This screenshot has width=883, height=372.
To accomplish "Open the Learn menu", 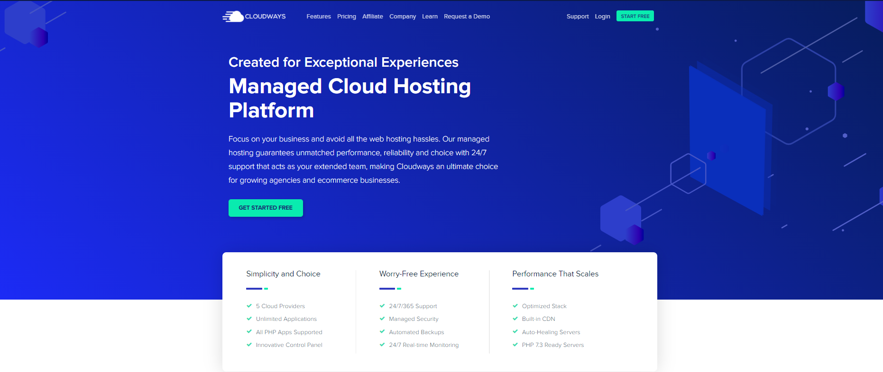I will [430, 17].
